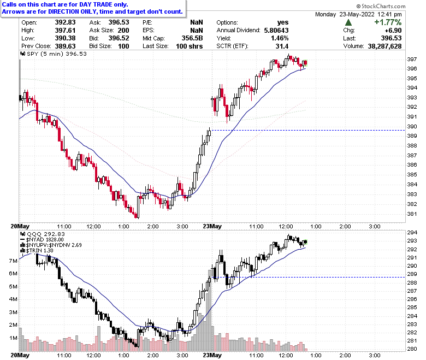Click the EPS value NaN
Screen dimensions: 426x360
(x=197, y=31)
